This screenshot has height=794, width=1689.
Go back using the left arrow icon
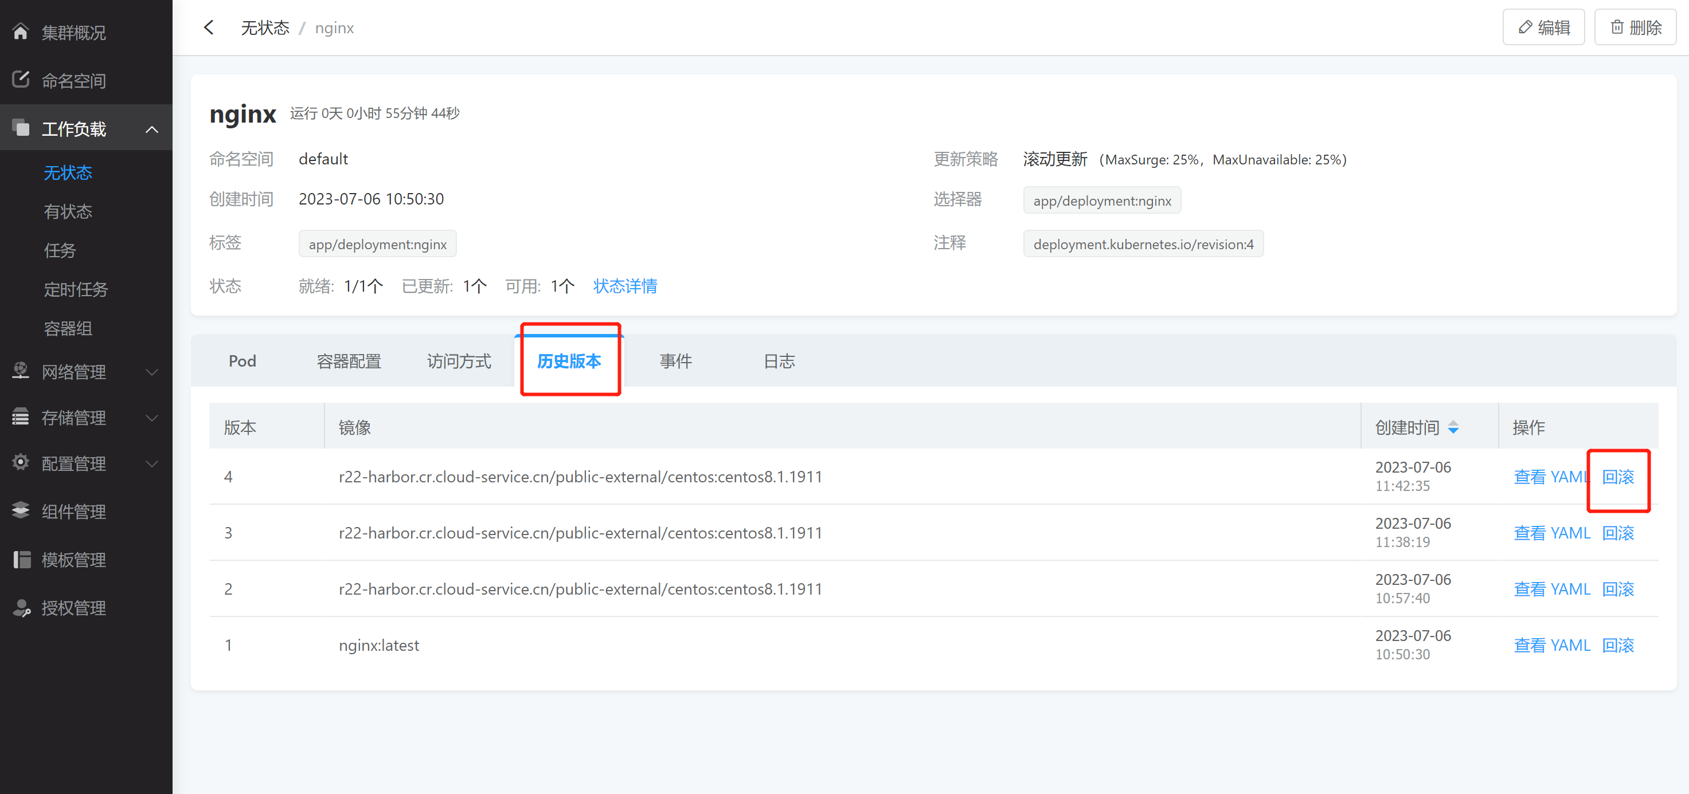(x=209, y=27)
